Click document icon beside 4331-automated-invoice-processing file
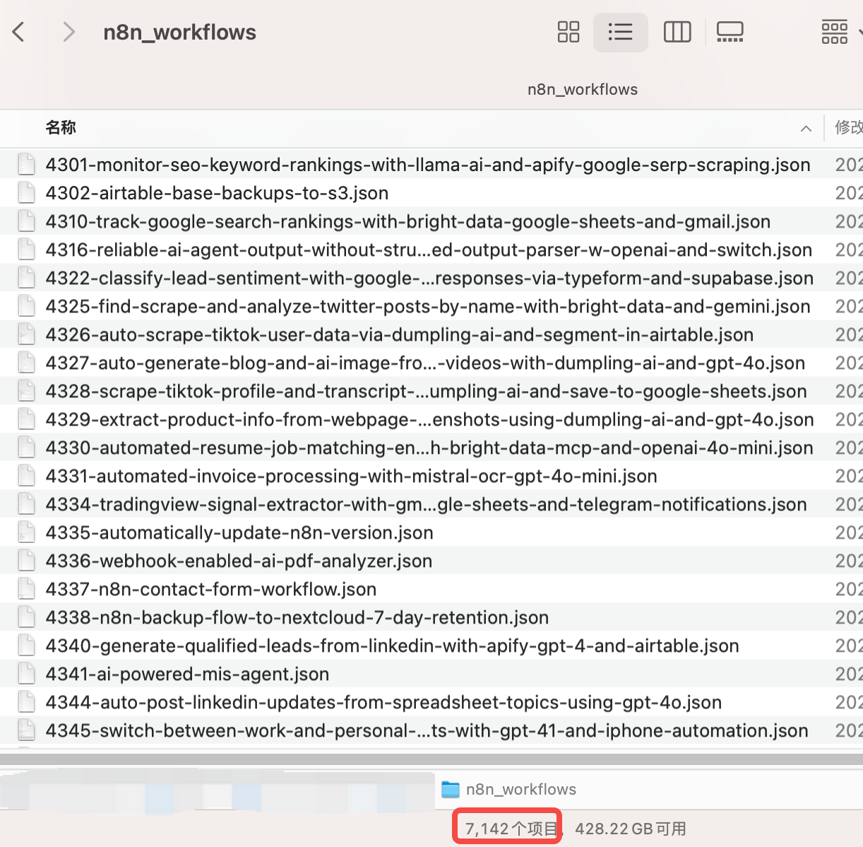Image resolution: width=863 pixels, height=847 pixels. coord(26,475)
